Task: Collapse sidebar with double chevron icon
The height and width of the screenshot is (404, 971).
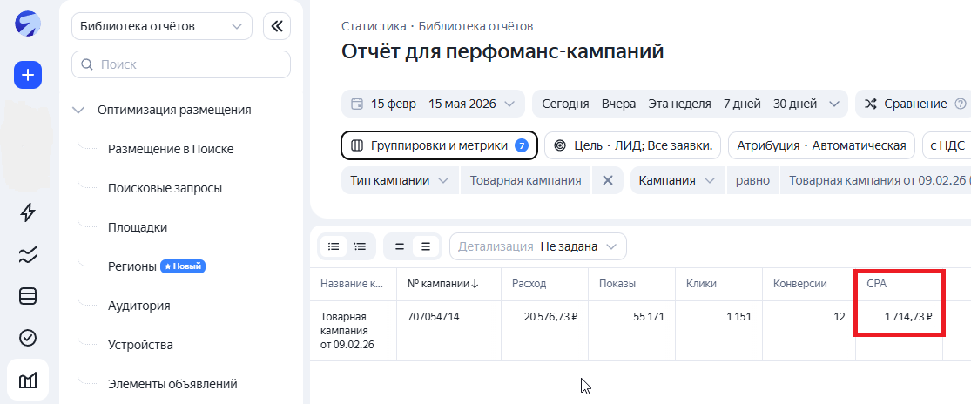Action: [x=277, y=26]
